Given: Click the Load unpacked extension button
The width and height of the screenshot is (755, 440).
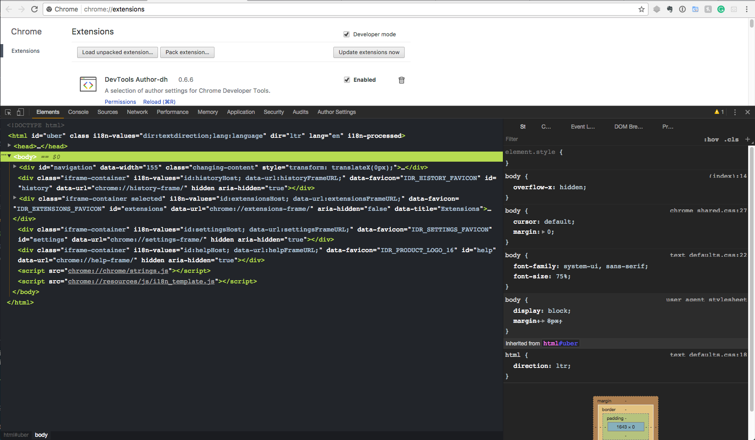Looking at the screenshot, I should coord(117,52).
